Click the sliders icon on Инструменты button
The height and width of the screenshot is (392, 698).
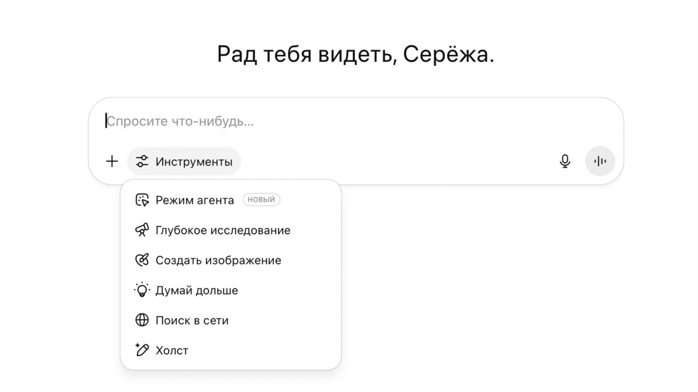(x=141, y=161)
